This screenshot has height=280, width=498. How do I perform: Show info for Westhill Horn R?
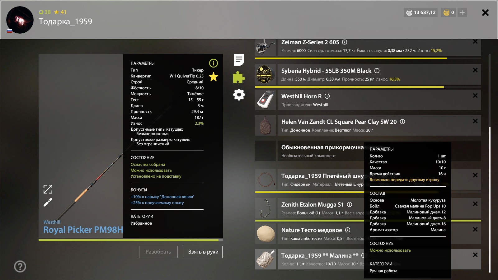click(x=327, y=96)
